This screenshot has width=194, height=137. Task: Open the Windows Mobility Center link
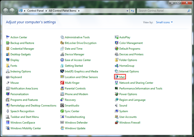tap(26, 128)
